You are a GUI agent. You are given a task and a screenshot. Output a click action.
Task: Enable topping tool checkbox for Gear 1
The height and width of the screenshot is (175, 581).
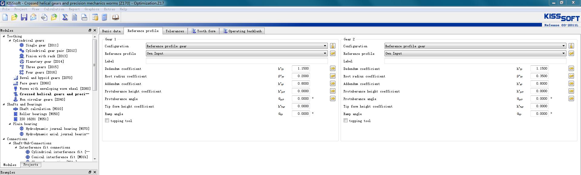[x=107, y=120]
